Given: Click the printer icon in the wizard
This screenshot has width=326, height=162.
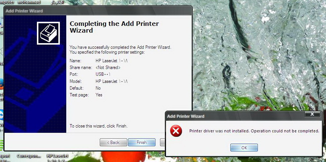Looking at the screenshot, I should tap(49, 33).
